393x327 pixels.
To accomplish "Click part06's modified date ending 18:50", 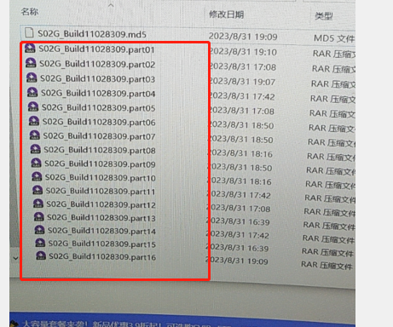I will pyautogui.click(x=240, y=125).
